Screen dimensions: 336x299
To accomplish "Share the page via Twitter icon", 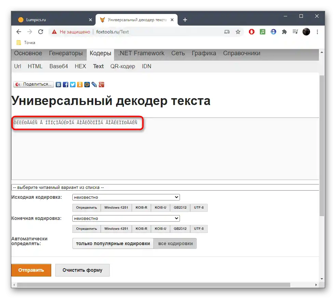I will 73,85.
